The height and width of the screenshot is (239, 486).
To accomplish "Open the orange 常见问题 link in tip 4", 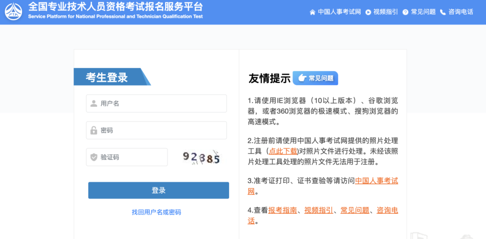I will [x=355, y=210].
